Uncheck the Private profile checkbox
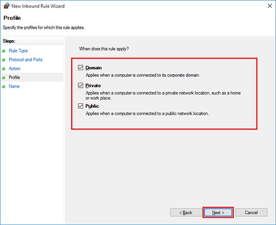Image resolution: width=276 pixels, height=225 pixels. [81, 86]
